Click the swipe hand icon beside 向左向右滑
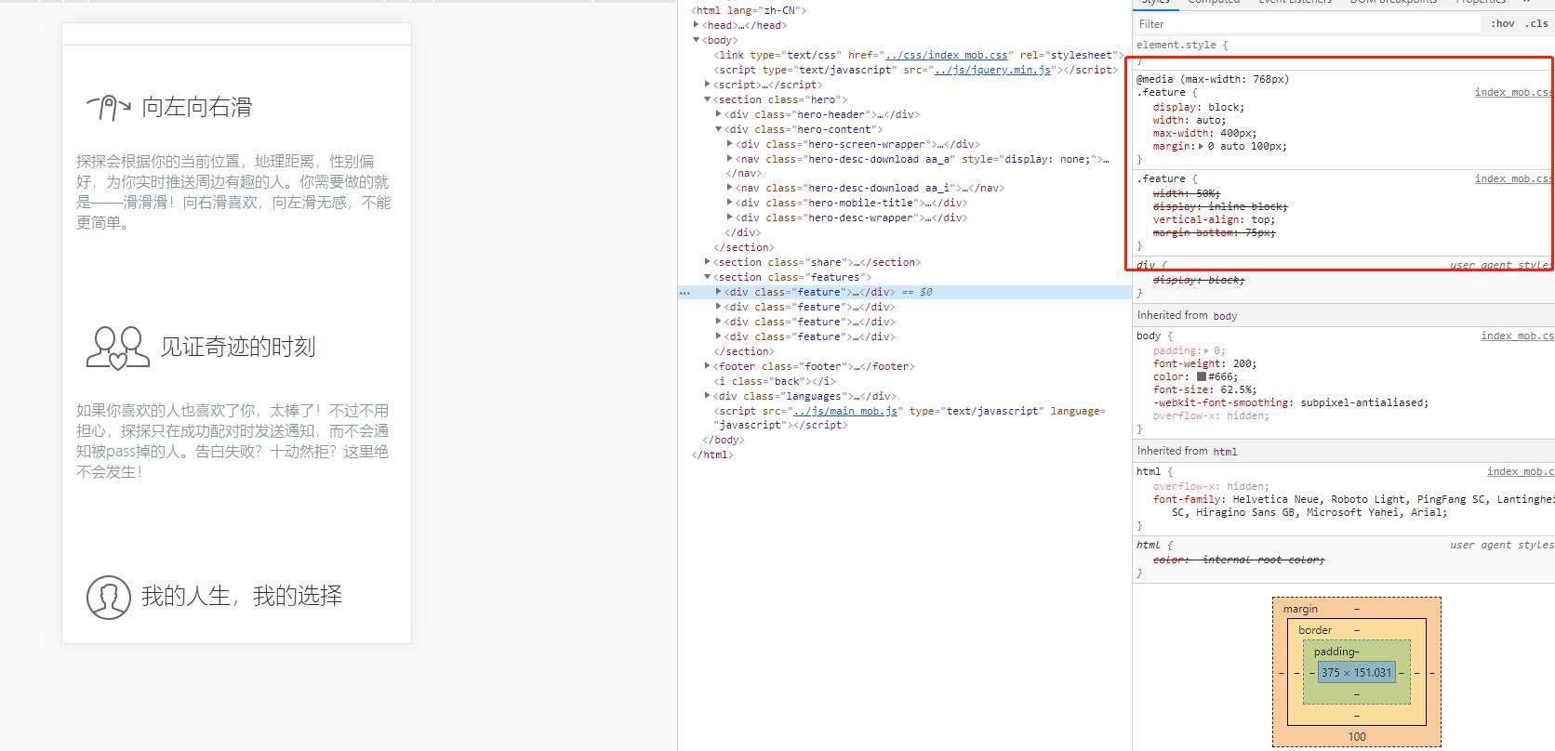 pyautogui.click(x=109, y=108)
